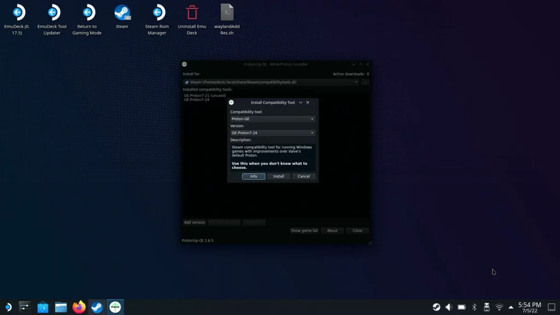Close the Install Compatibility Tool dialog

[308, 102]
